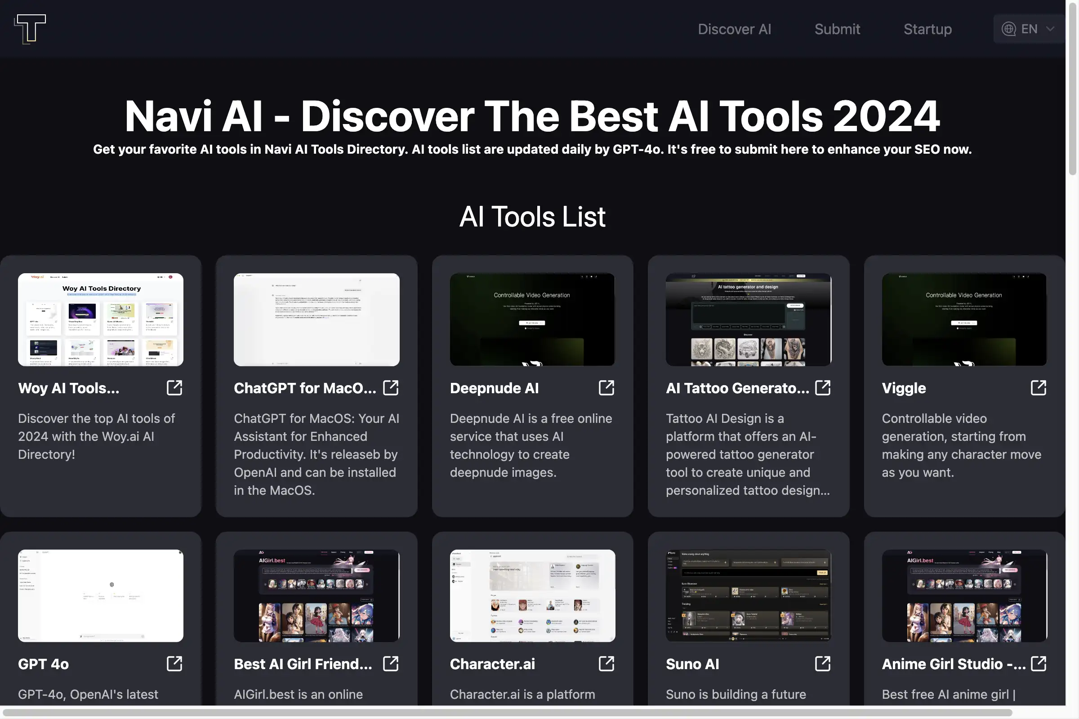The width and height of the screenshot is (1079, 719).
Task: Select Submit in the navigation bar
Action: click(x=837, y=29)
